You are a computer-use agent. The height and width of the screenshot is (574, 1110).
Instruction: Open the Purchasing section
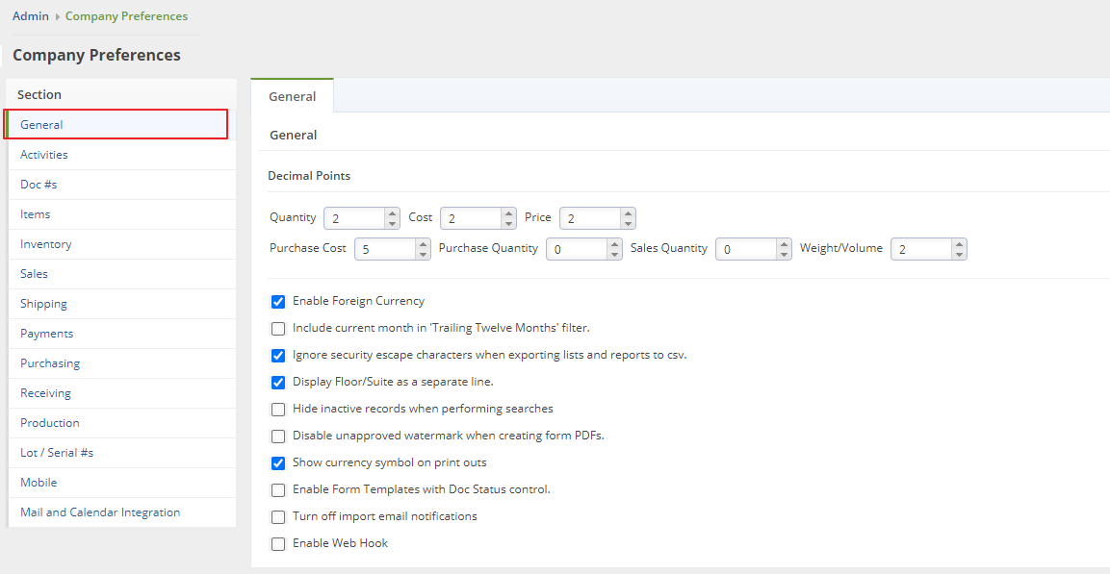[x=121, y=362]
